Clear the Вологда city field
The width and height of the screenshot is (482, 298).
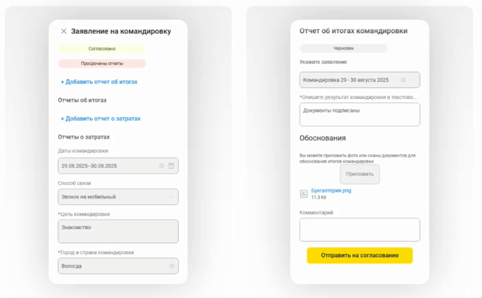171,266
